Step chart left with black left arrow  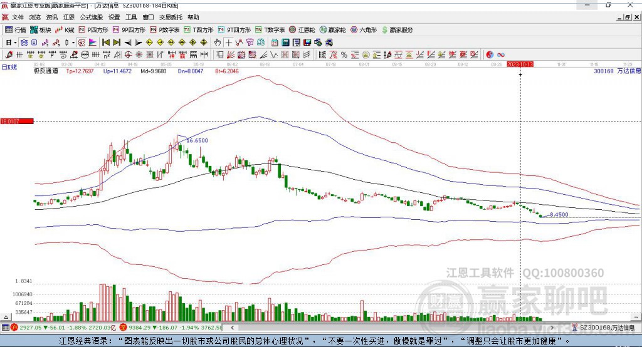128,43
